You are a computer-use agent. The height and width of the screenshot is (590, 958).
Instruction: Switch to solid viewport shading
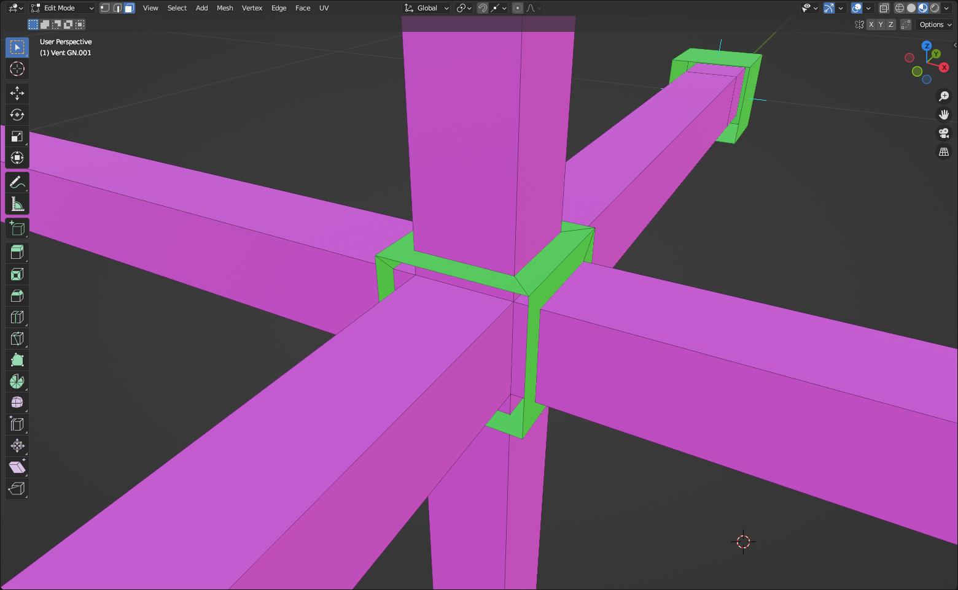pyautogui.click(x=911, y=8)
